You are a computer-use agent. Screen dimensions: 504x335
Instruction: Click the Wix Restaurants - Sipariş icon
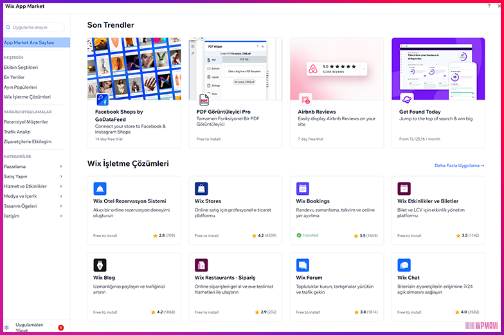click(201, 265)
